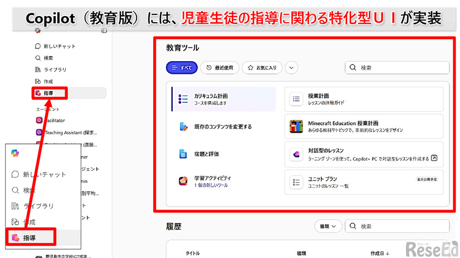460x258 pixels.
Task: Select the 最近使用 filter tab
Action: coord(219,68)
